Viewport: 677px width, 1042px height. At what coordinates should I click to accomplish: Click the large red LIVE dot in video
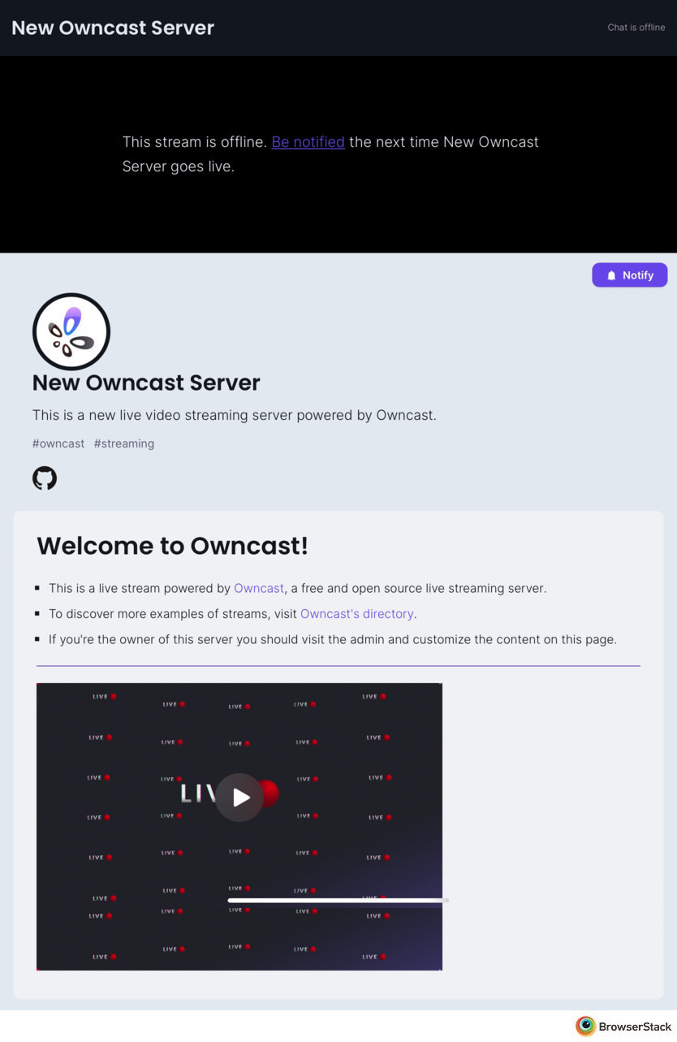coord(268,793)
